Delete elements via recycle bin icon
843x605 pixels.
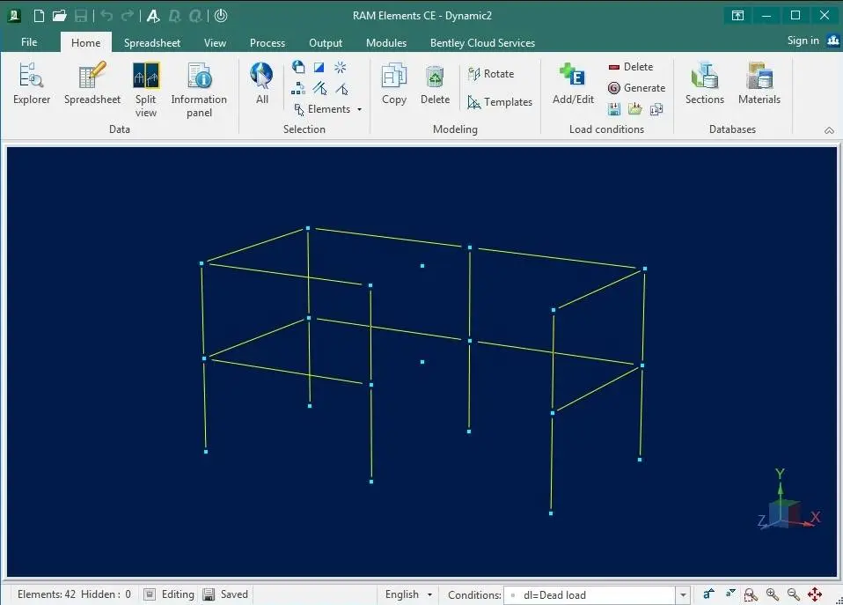(x=435, y=84)
